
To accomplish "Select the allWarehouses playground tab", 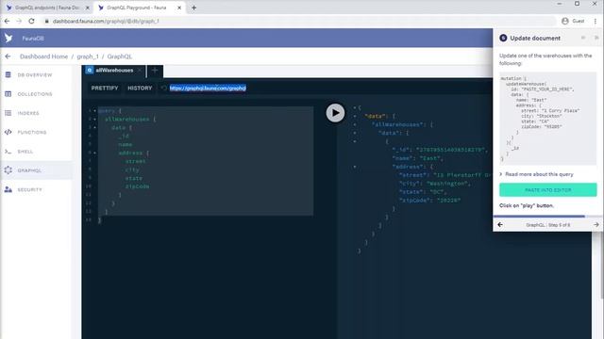I will 114,71.
